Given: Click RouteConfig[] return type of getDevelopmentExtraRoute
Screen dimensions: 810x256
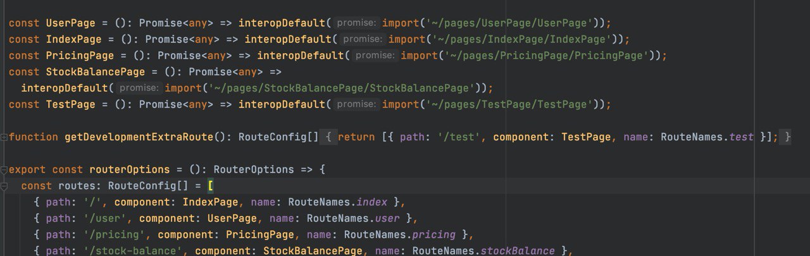Looking at the screenshot, I should click(x=278, y=137).
